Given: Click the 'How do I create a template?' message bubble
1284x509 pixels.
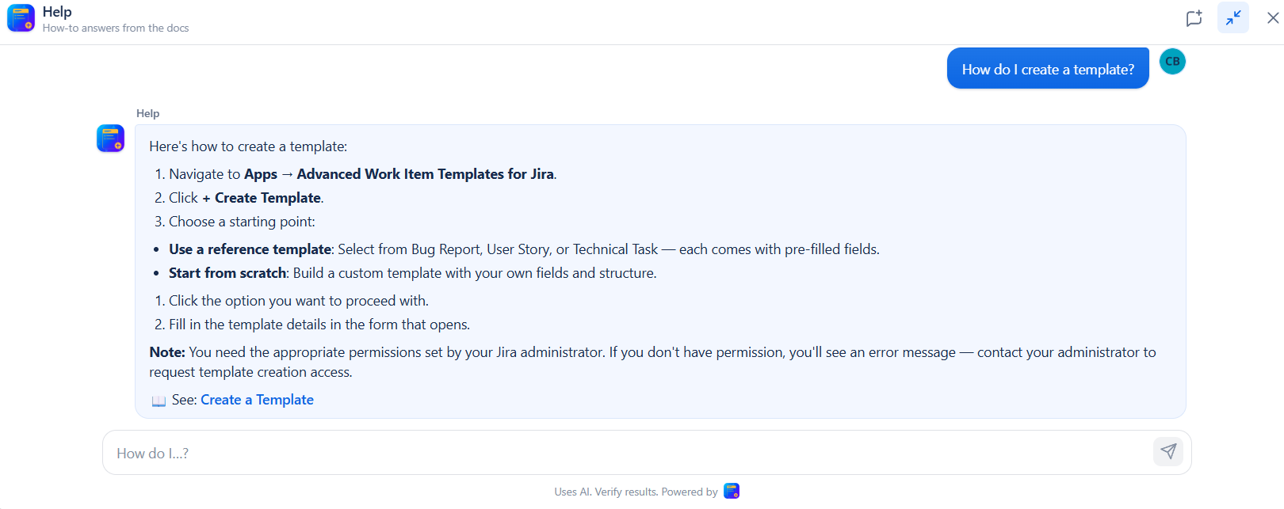Looking at the screenshot, I should tap(1048, 69).
